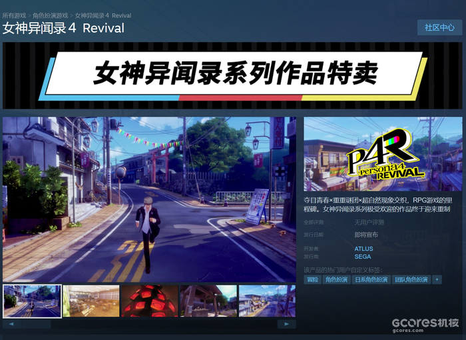
Task: Select the shrine building screenshot thumbnail
Action: click(208, 301)
